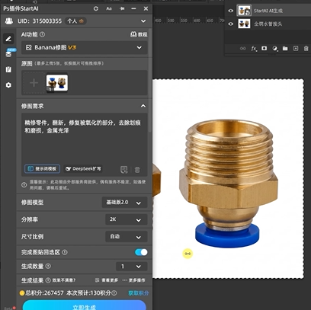This screenshot has width=311, height=310.
Task: Open the clipboard tasks icon in sidebar
Action: pos(8,69)
